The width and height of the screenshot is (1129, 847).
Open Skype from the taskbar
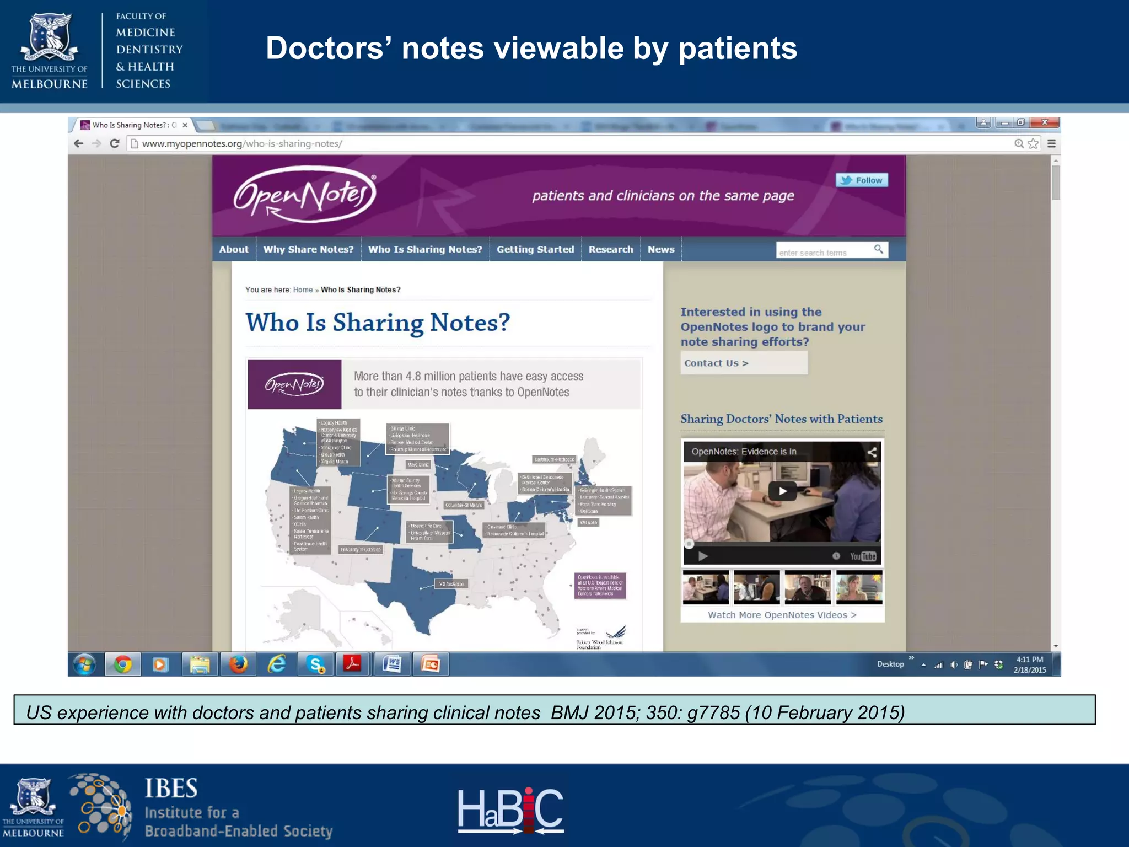point(315,664)
